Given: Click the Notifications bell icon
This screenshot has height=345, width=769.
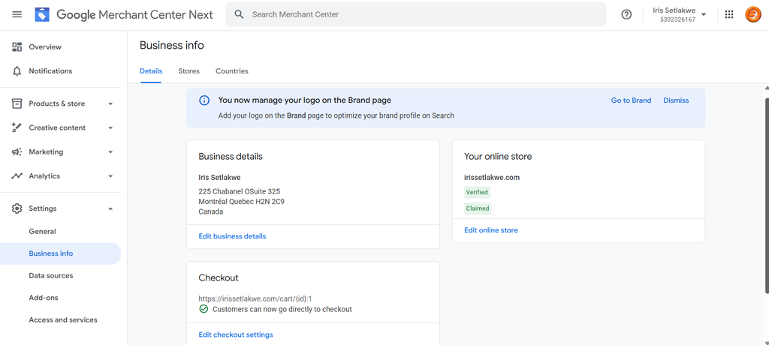Looking at the screenshot, I should tap(17, 71).
